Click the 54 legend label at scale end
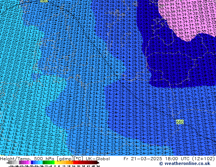 [98, 166]
